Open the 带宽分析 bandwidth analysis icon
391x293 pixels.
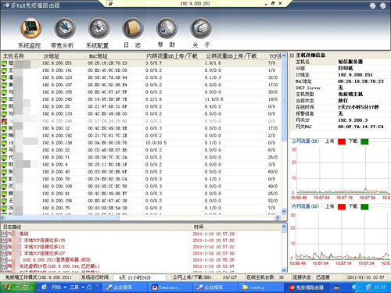(x=65, y=28)
